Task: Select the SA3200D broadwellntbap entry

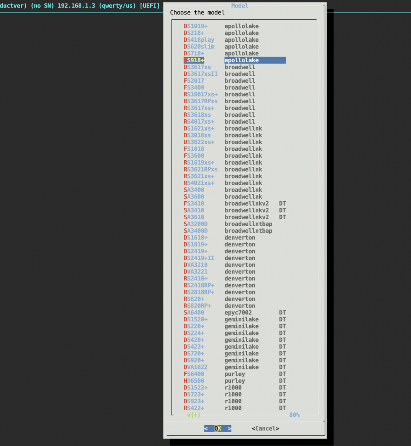Action: 196,224
